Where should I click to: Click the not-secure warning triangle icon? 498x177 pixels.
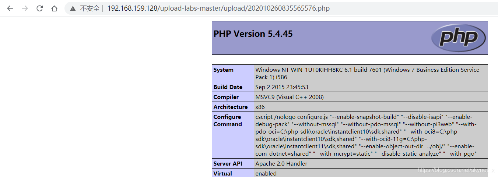(73, 8)
